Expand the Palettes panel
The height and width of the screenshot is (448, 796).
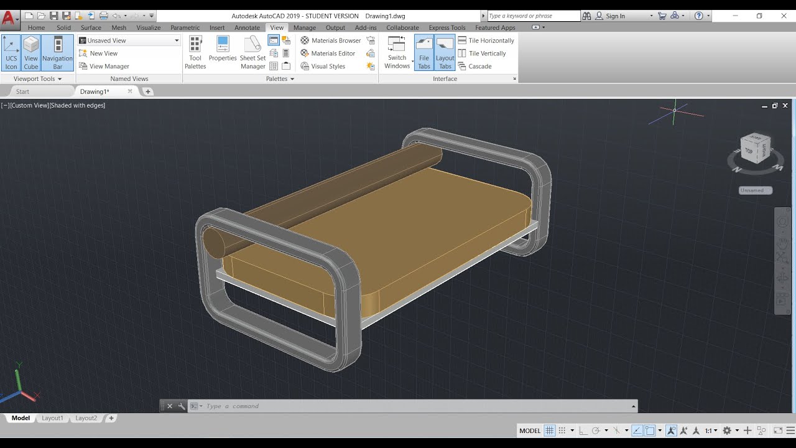coord(280,79)
